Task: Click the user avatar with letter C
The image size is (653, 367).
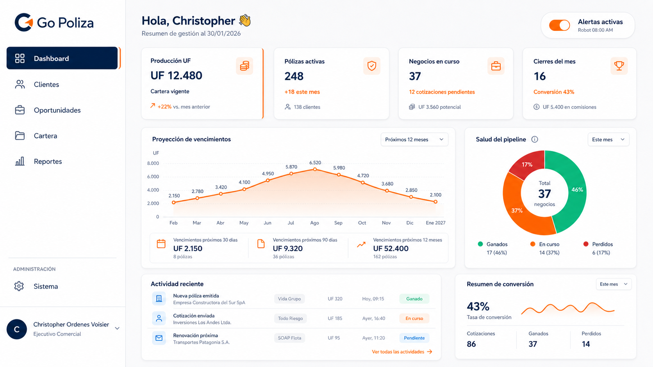Action: click(x=17, y=329)
